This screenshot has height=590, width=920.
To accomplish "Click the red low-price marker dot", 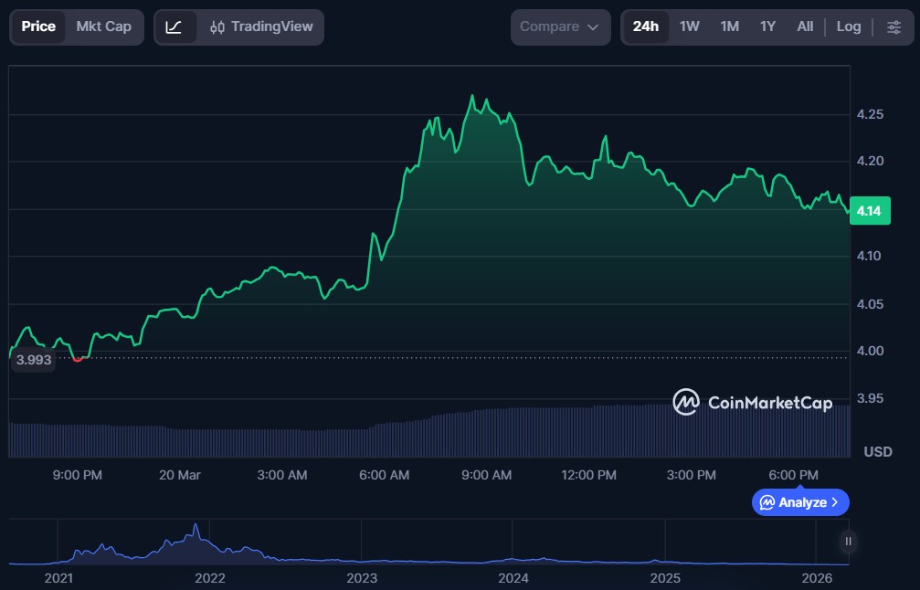I will pos(78,358).
